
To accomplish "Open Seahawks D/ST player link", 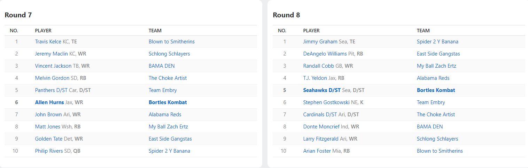I will pos(322,90).
